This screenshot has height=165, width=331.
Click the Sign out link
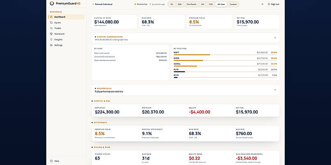coord(273,4)
